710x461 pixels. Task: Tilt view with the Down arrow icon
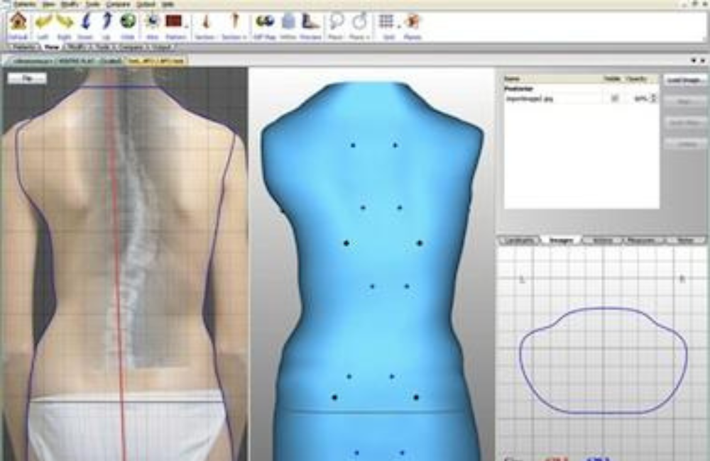(86, 21)
